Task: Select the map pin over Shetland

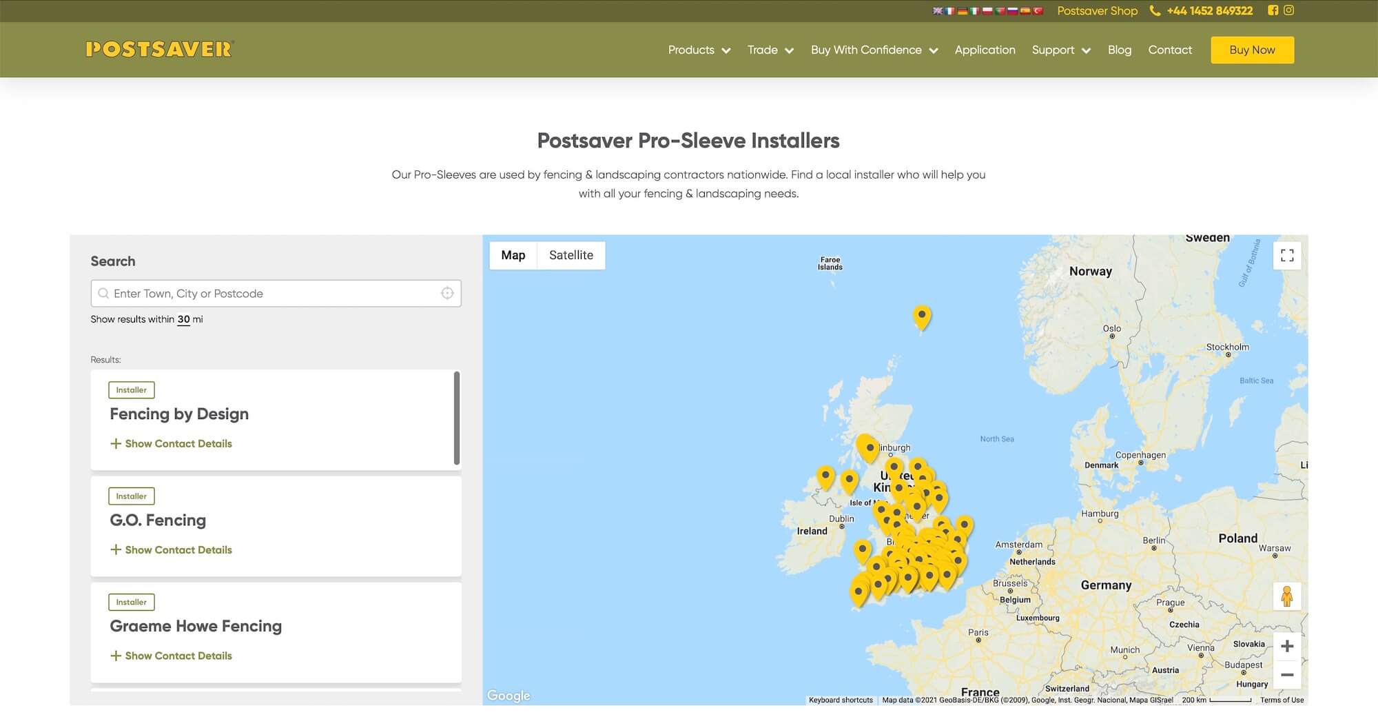Action: 922,317
